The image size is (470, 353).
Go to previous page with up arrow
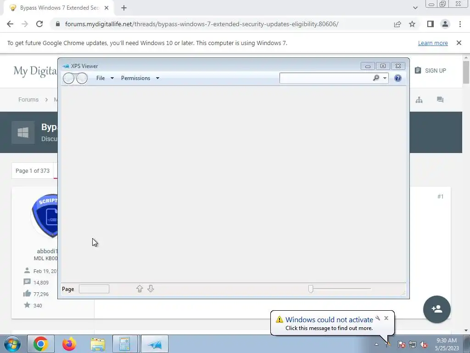click(140, 289)
